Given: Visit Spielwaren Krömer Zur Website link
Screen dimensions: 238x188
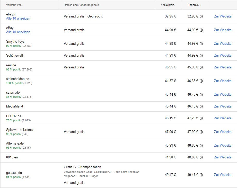Looking at the screenshot, I should (x=223, y=132).
